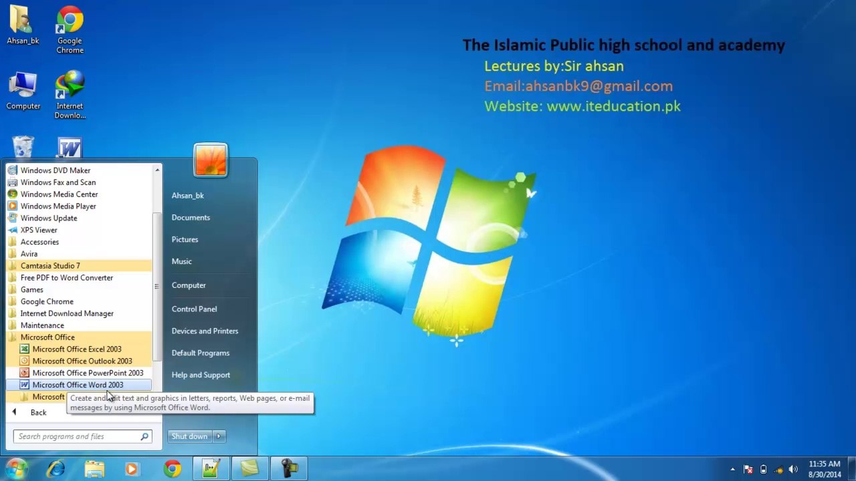Select the Google Chrome desktop shortcut

click(70, 30)
